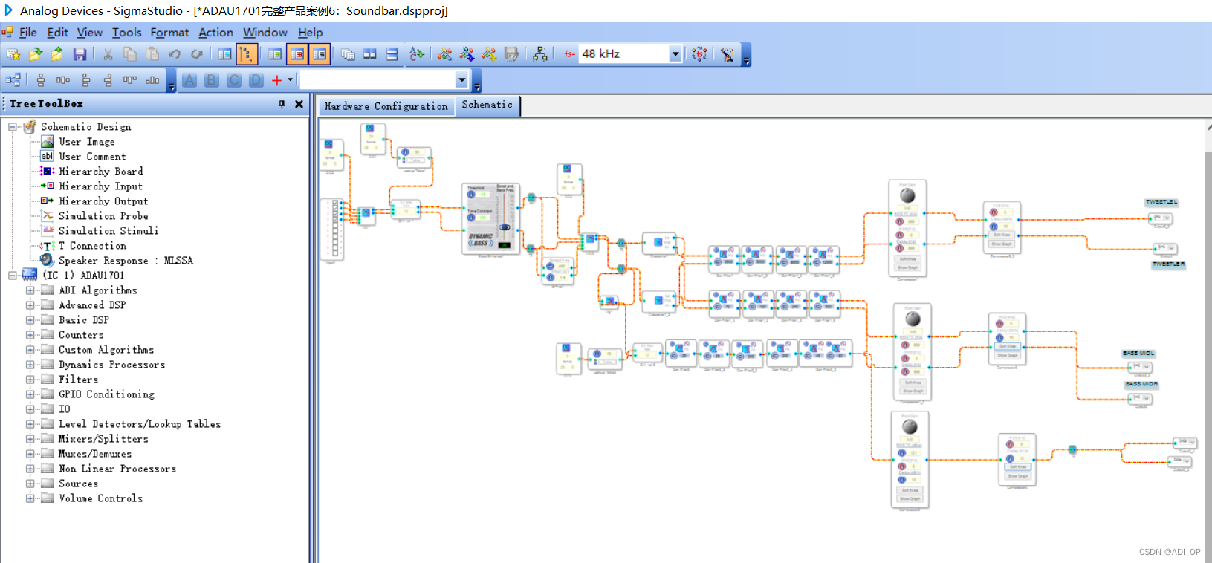
Task: Select Hierarchy Board tree item
Action: [101, 172]
